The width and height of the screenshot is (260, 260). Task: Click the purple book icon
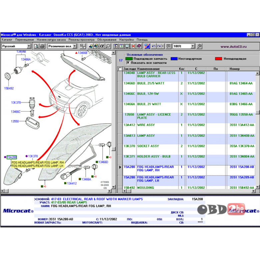[x=139, y=46]
